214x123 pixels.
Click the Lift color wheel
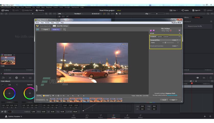pyautogui.click(x=9, y=93)
